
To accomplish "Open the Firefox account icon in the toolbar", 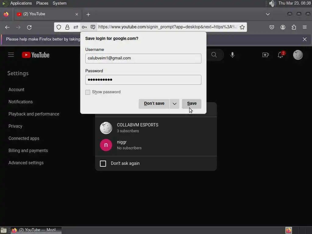I will [283, 27].
